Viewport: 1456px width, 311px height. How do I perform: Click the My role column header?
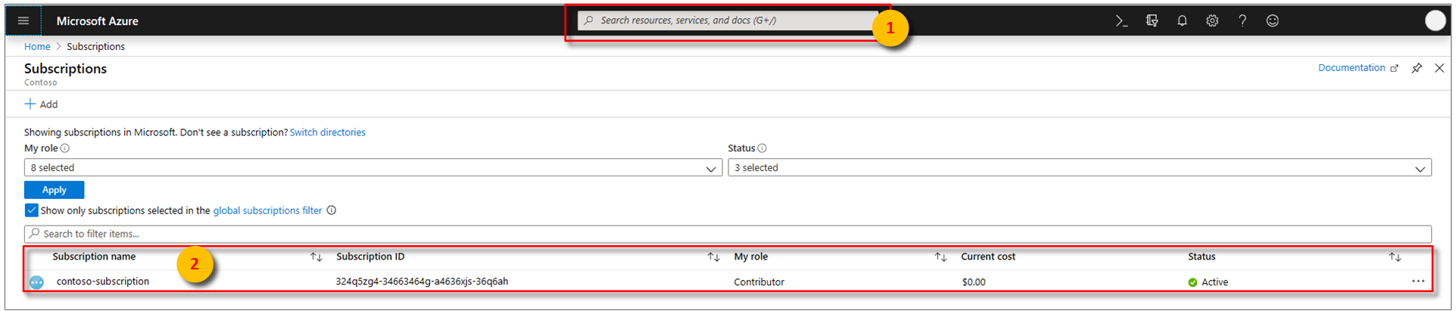(x=750, y=257)
